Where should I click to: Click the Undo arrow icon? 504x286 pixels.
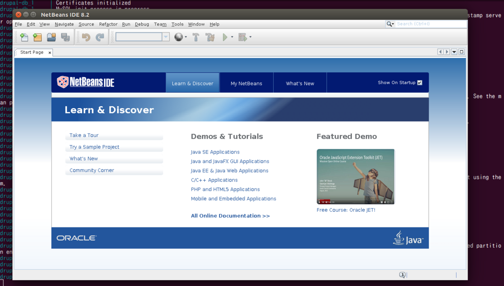[x=86, y=37]
